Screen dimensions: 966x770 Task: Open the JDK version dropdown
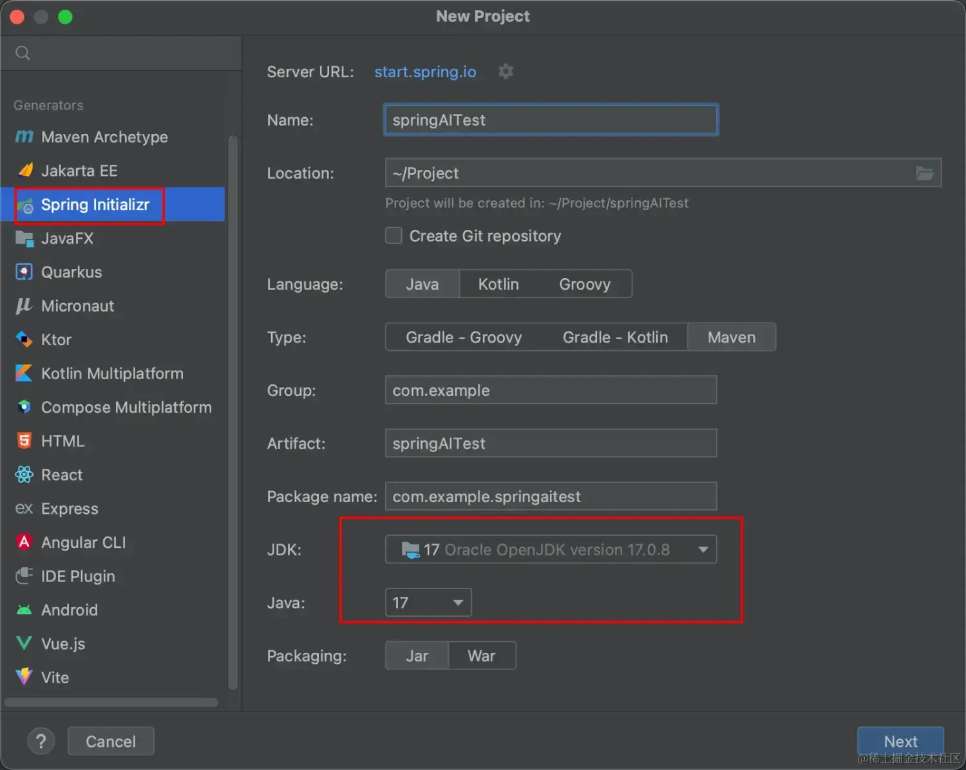point(551,550)
